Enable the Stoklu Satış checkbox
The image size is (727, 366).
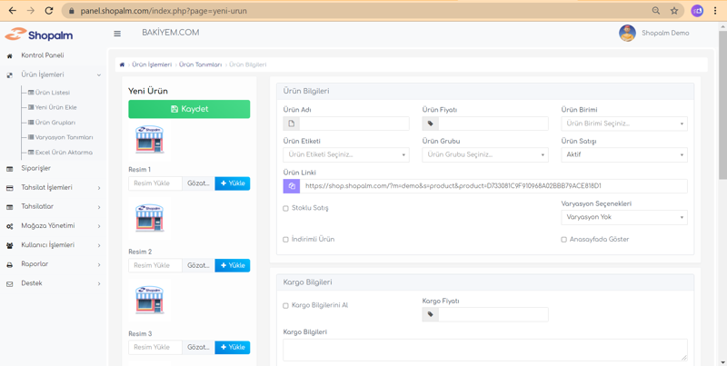point(286,208)
